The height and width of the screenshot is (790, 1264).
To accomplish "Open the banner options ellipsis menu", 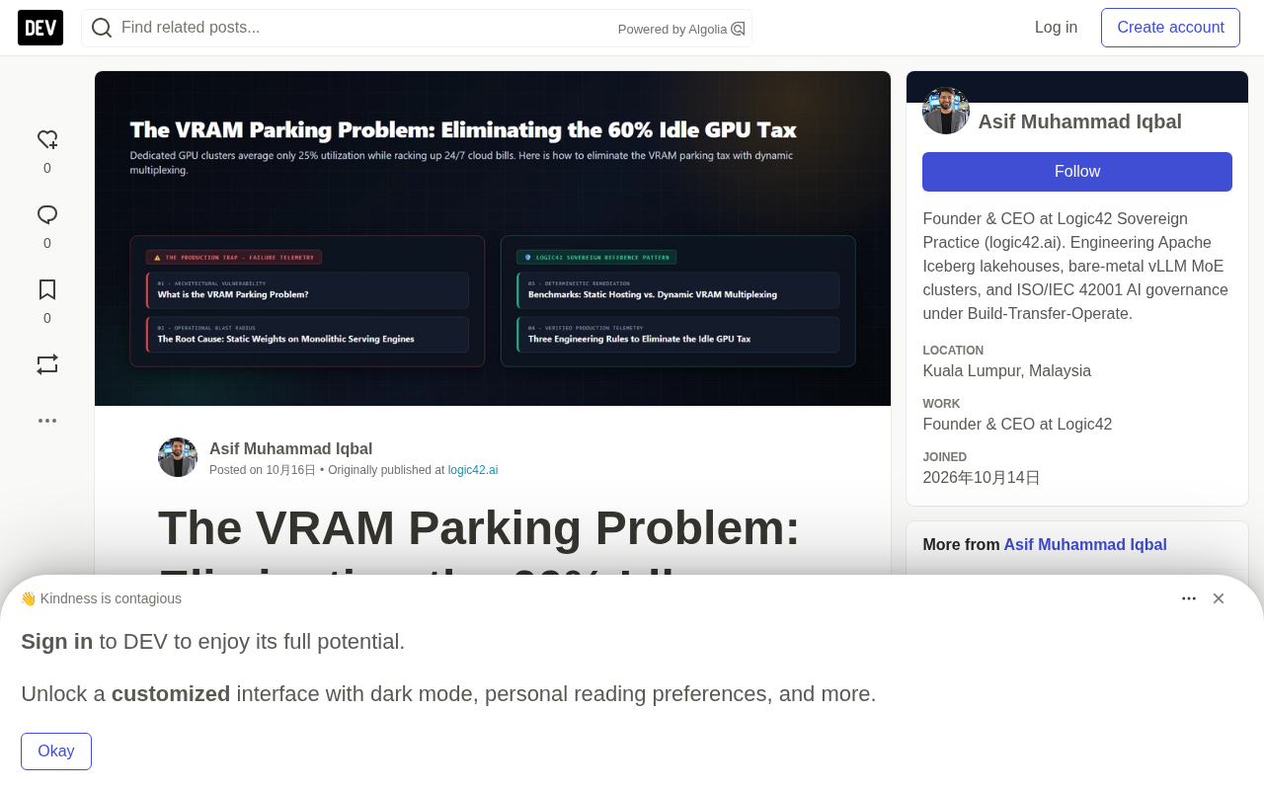I will click(1189, 598).
